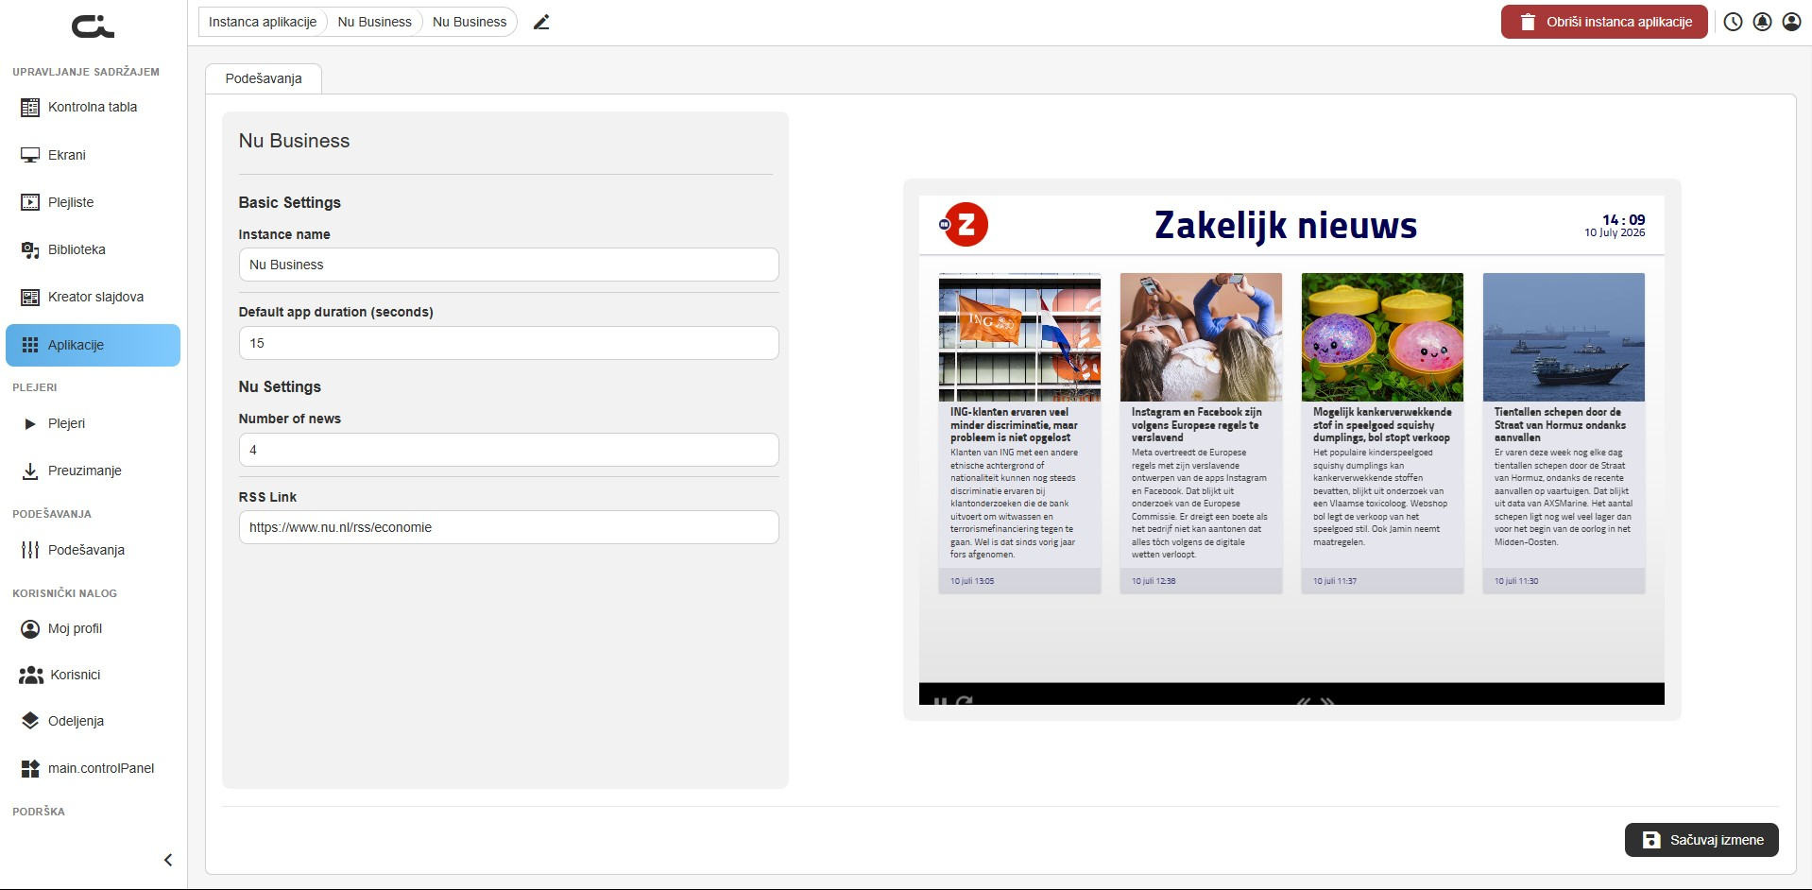
Task: Click the company logo at top left
Action: 93,26
